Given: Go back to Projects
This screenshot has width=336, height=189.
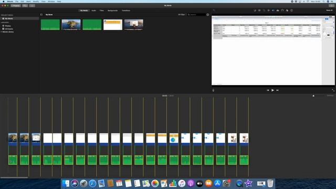Looking at the screenshot, I should point(16,6).
